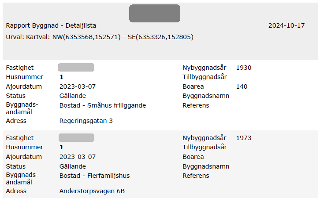Click the Adress label beside Regeringsgatan 3

pos(16,121)
